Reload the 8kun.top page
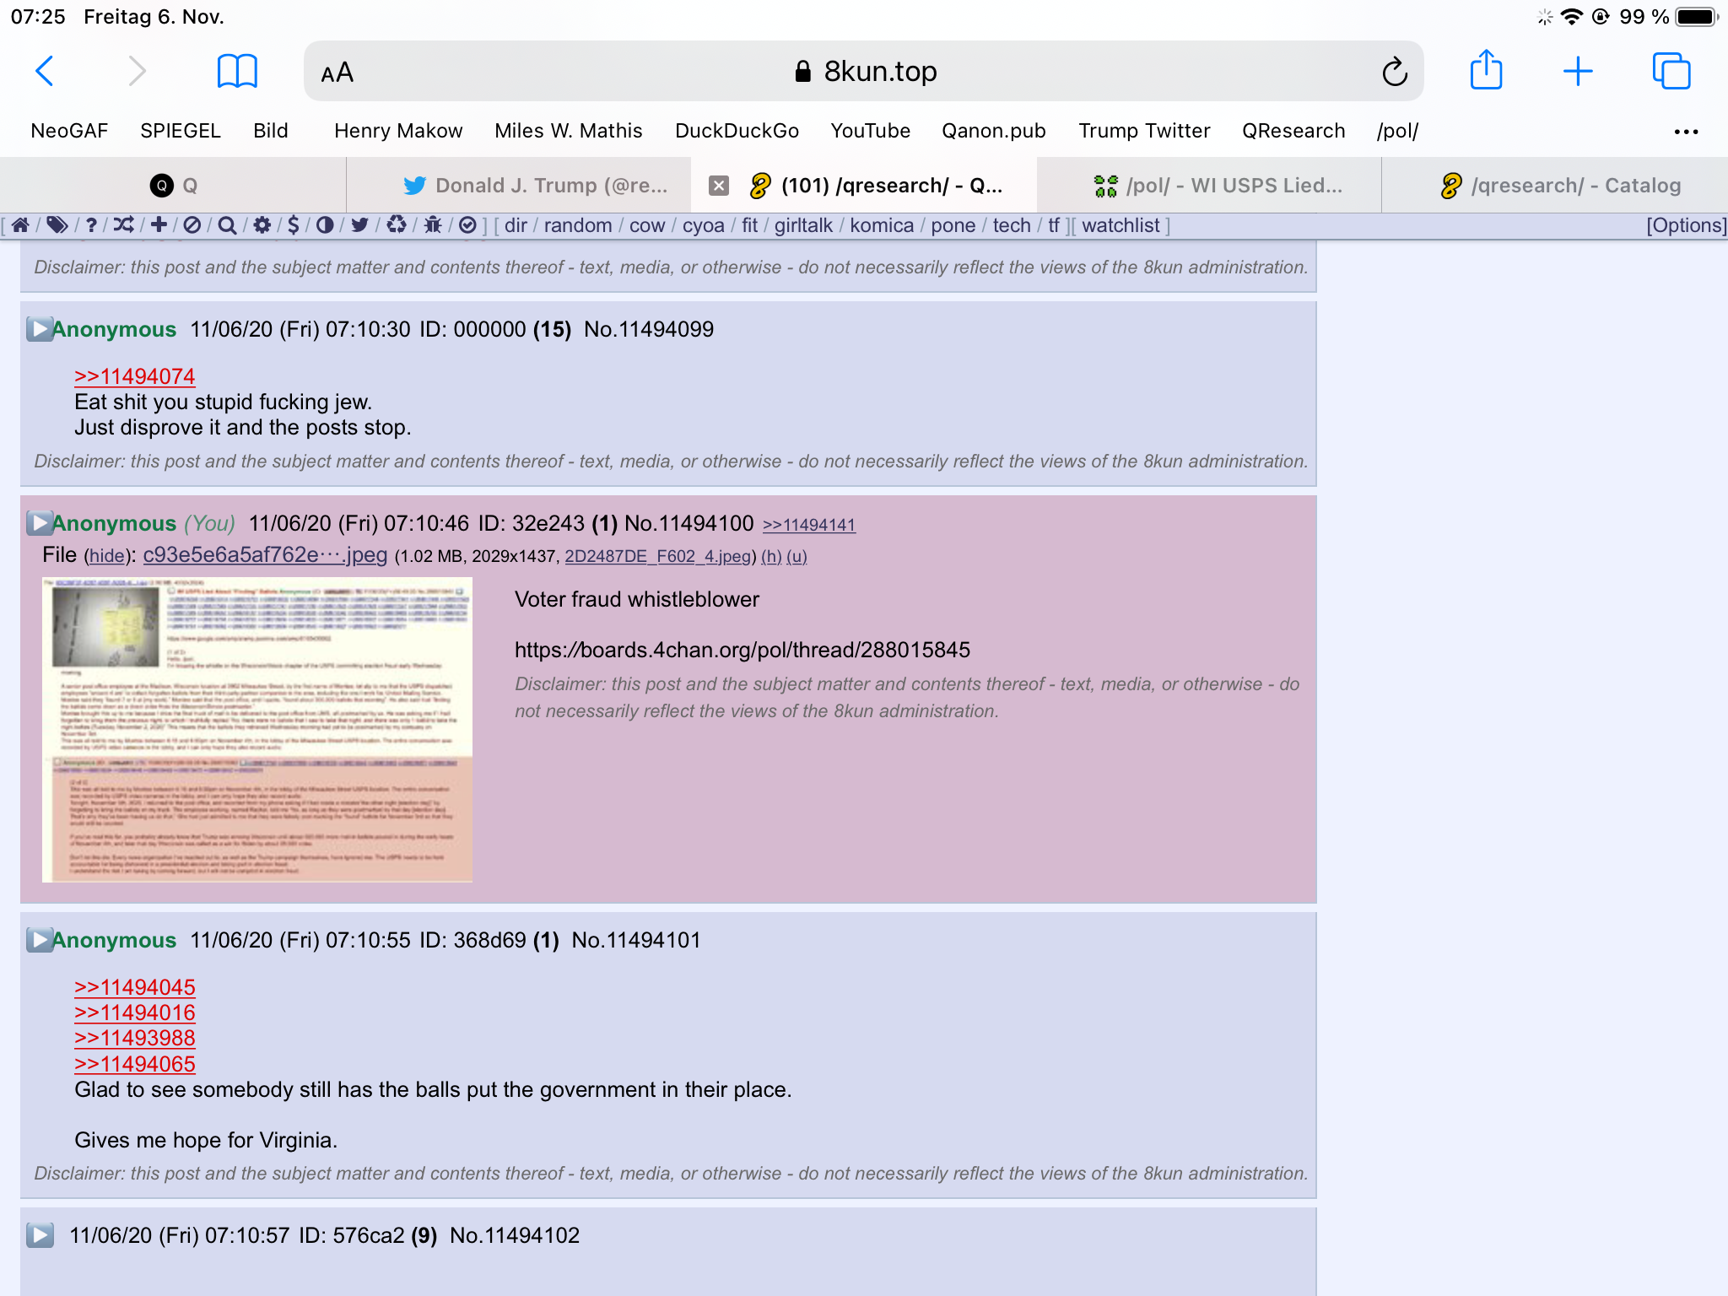 1394,72
